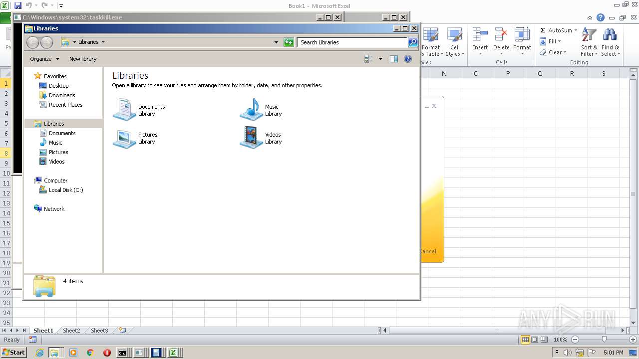Select Computer in navigation pane

click(x=51, y=180)
